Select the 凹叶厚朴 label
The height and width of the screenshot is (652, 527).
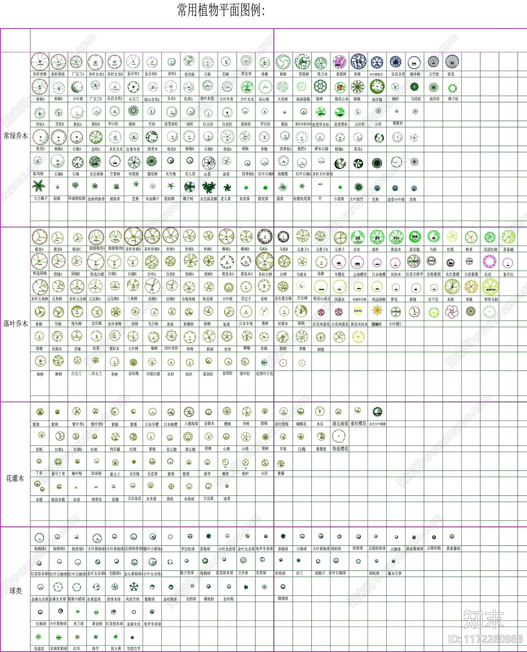pyautogui.click(x=171, y=348)
